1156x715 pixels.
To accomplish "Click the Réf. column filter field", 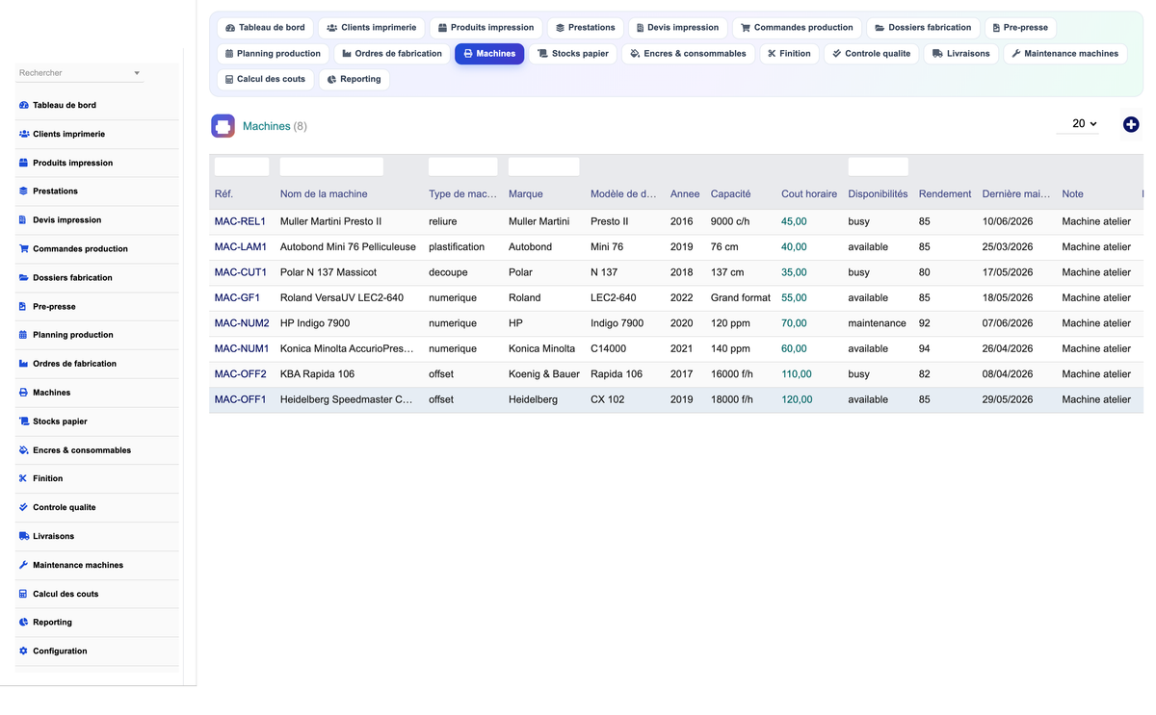I will 242,166.
